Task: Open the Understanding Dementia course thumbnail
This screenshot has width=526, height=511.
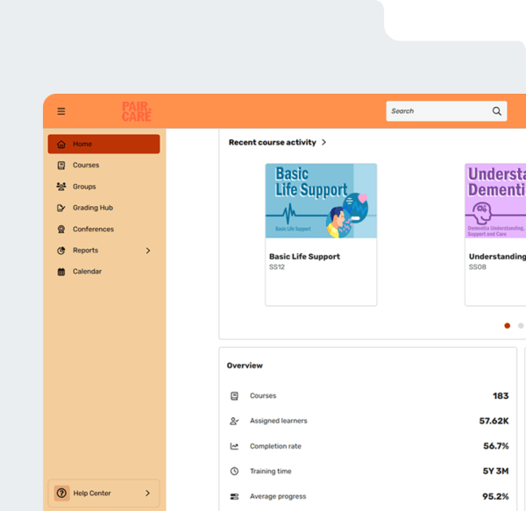Action: tap(496, 201)
